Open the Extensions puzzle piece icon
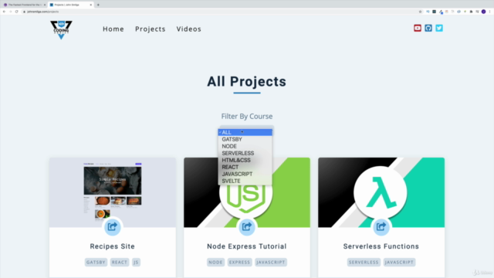Viewport: 494px width, 278px height. click(x=472, y=12)
